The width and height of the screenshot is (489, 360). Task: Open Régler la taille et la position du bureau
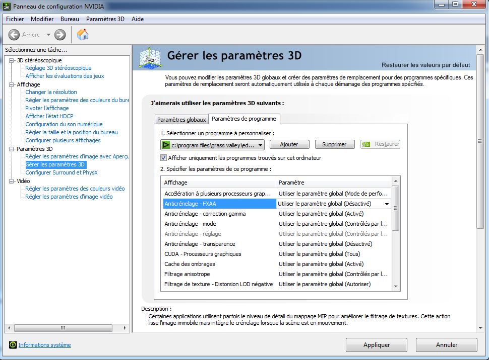(x=72, y=132)
